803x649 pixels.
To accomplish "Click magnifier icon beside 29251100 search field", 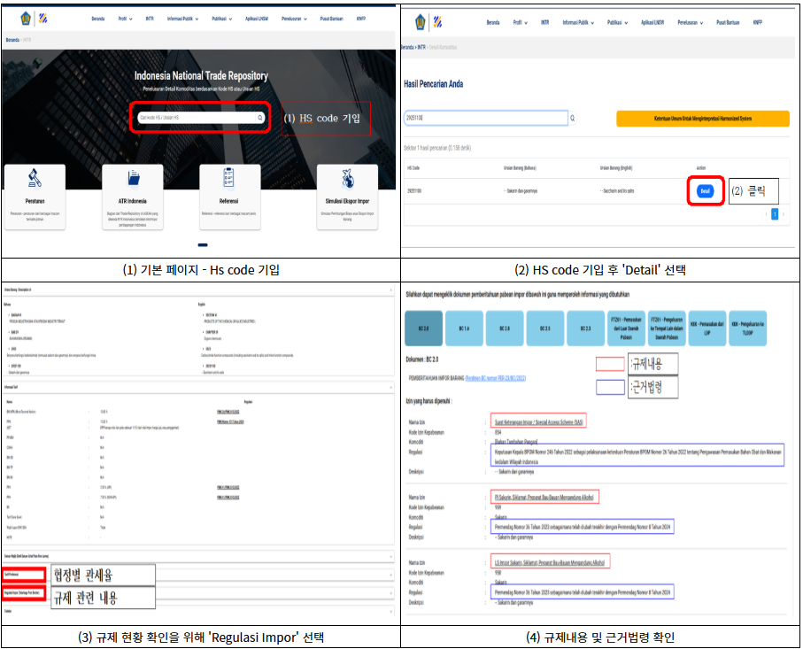I will pos(573,119).
